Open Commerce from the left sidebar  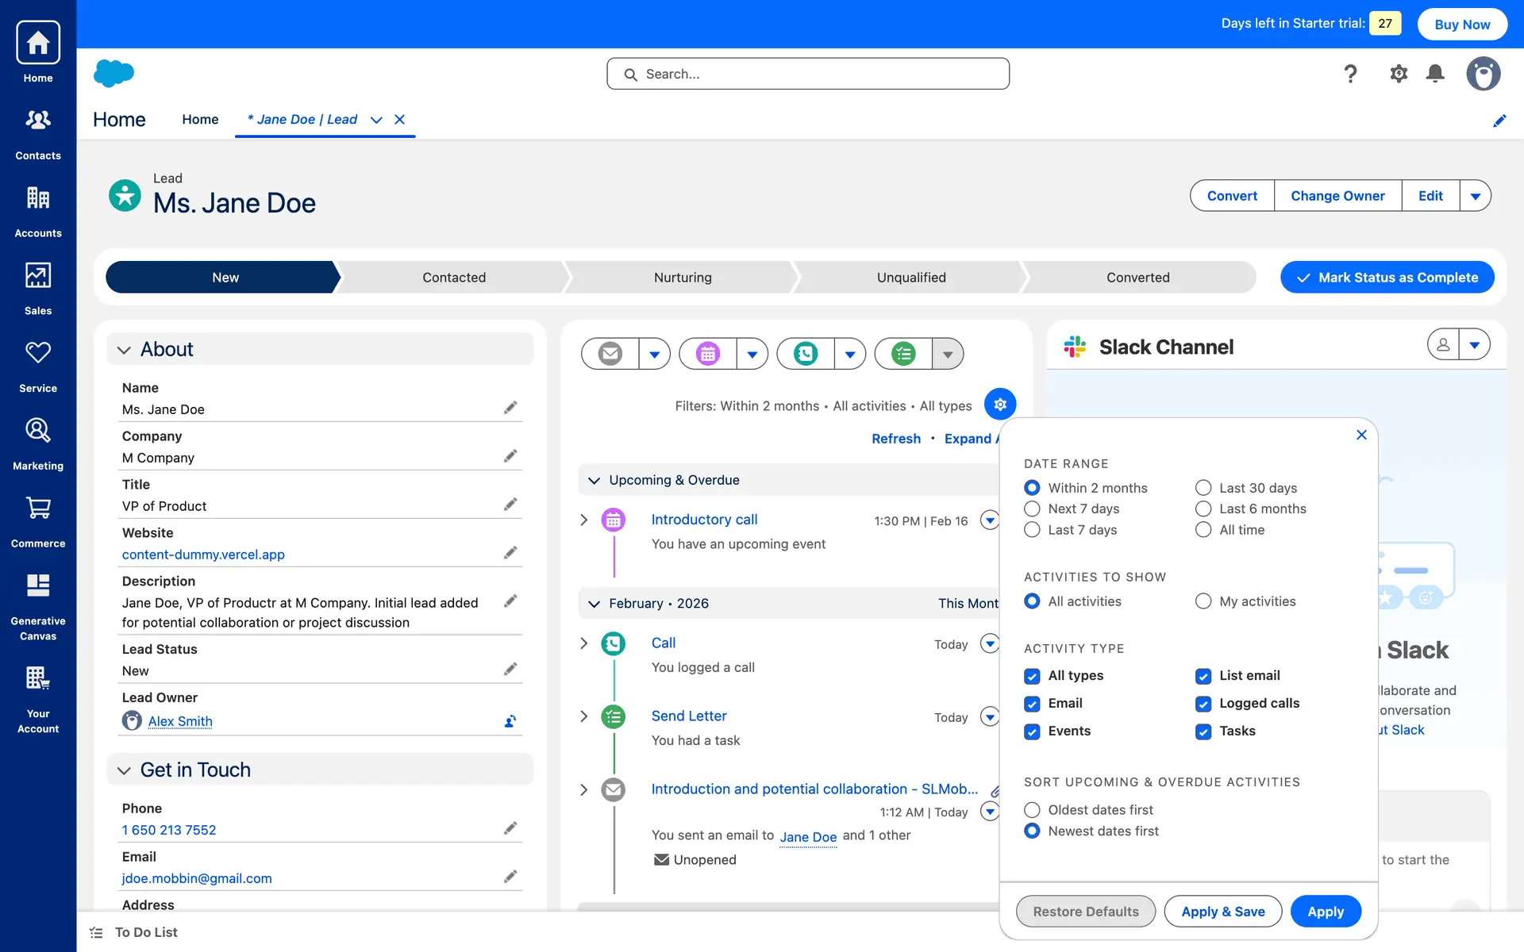38,521
